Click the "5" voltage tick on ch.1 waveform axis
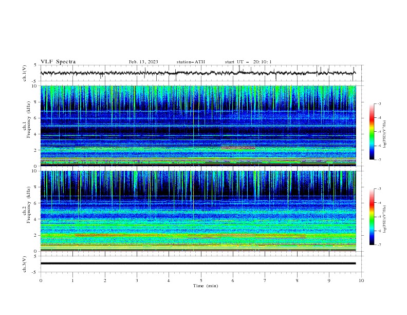The image size is (407, 315). pyautogui.click(x=35, y=65)
